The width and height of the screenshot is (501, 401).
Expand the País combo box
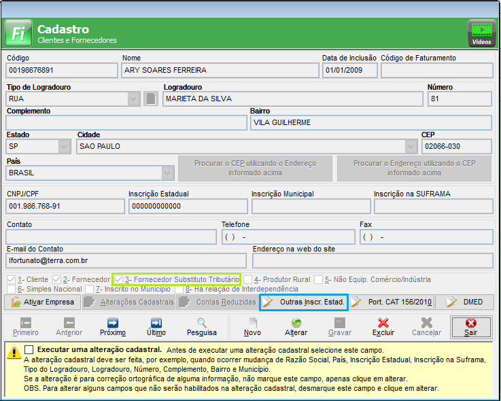click(x=167, y=173)
